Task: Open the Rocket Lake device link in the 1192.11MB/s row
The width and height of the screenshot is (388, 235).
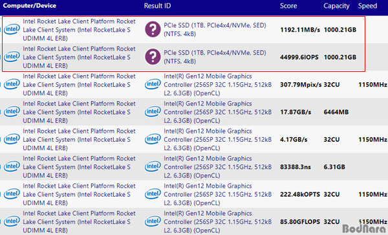Action: 79,30
